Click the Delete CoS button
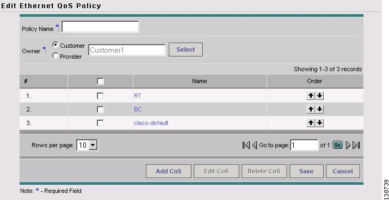389x200 pixels. [x=264, y=171]
